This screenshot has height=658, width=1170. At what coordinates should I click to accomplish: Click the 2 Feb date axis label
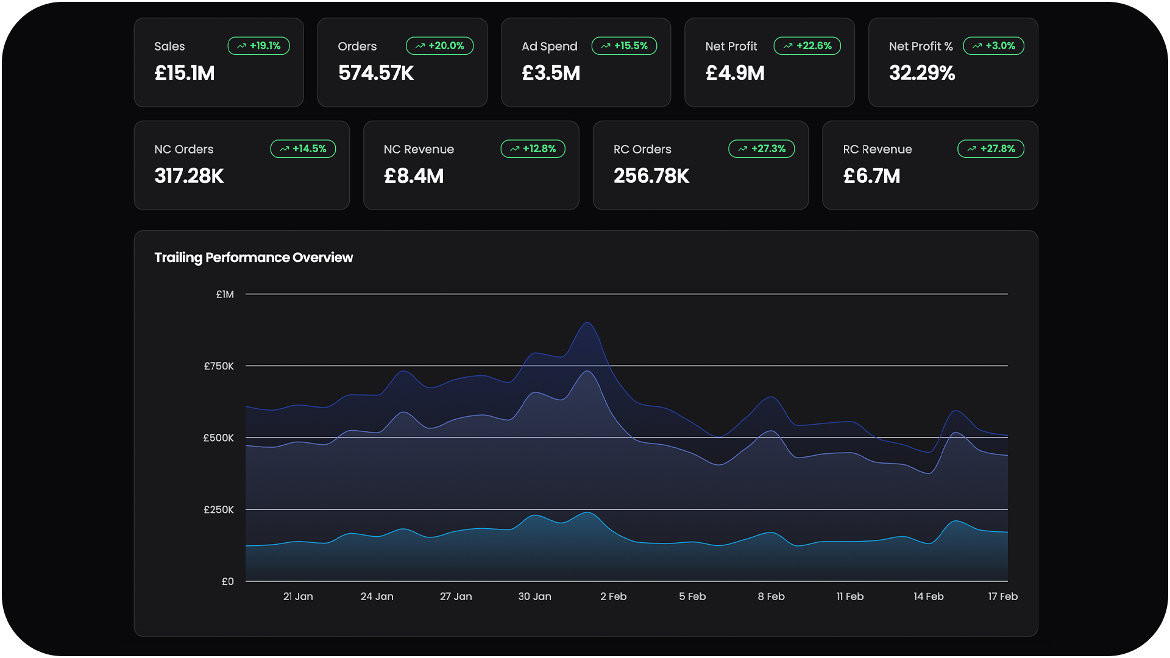(613, 596)
